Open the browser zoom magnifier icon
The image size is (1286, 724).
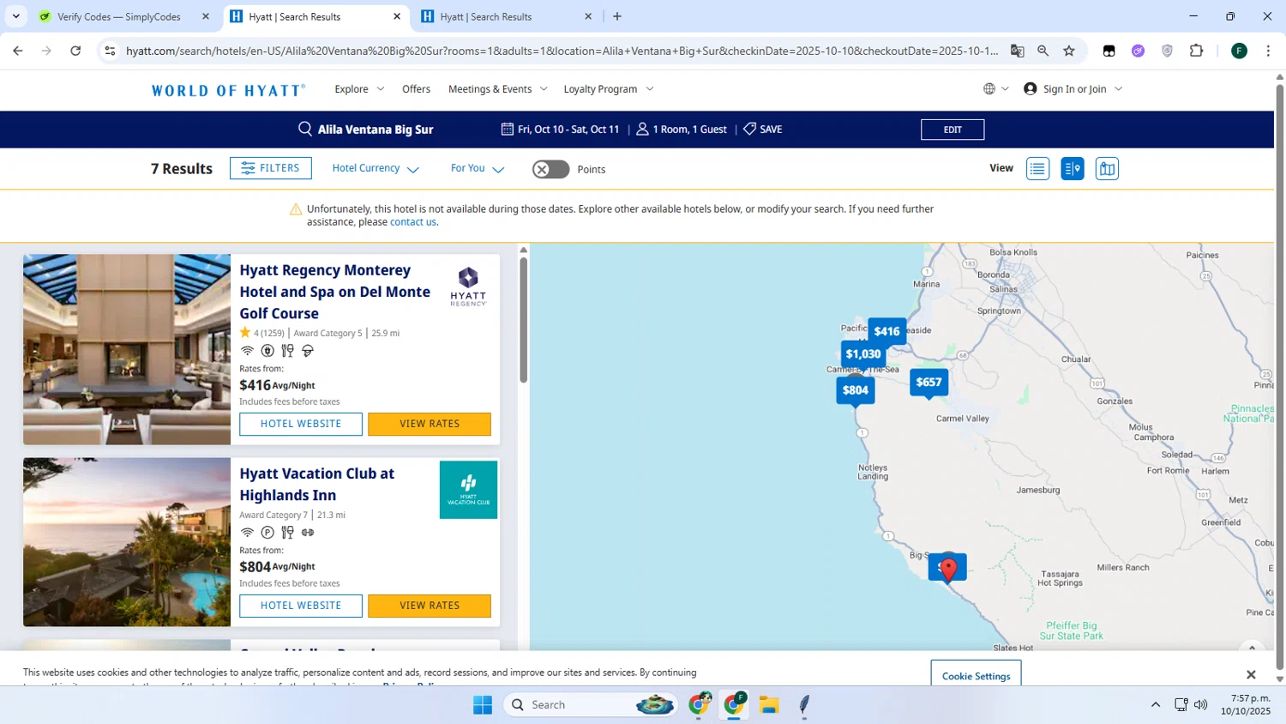tap(1043, 51)
